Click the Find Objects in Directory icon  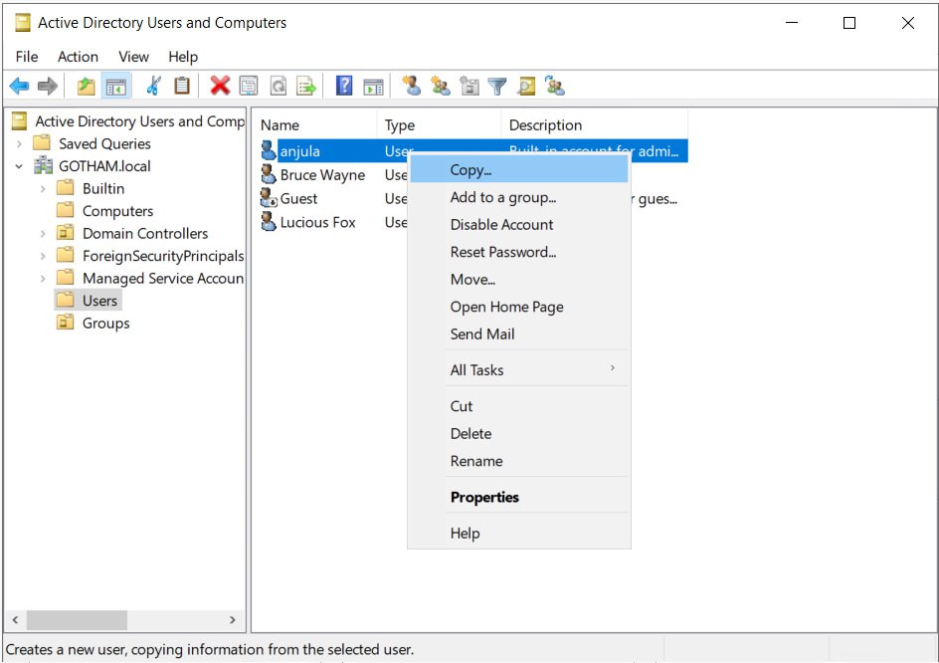pyautogui.click(x=526, y=86)
